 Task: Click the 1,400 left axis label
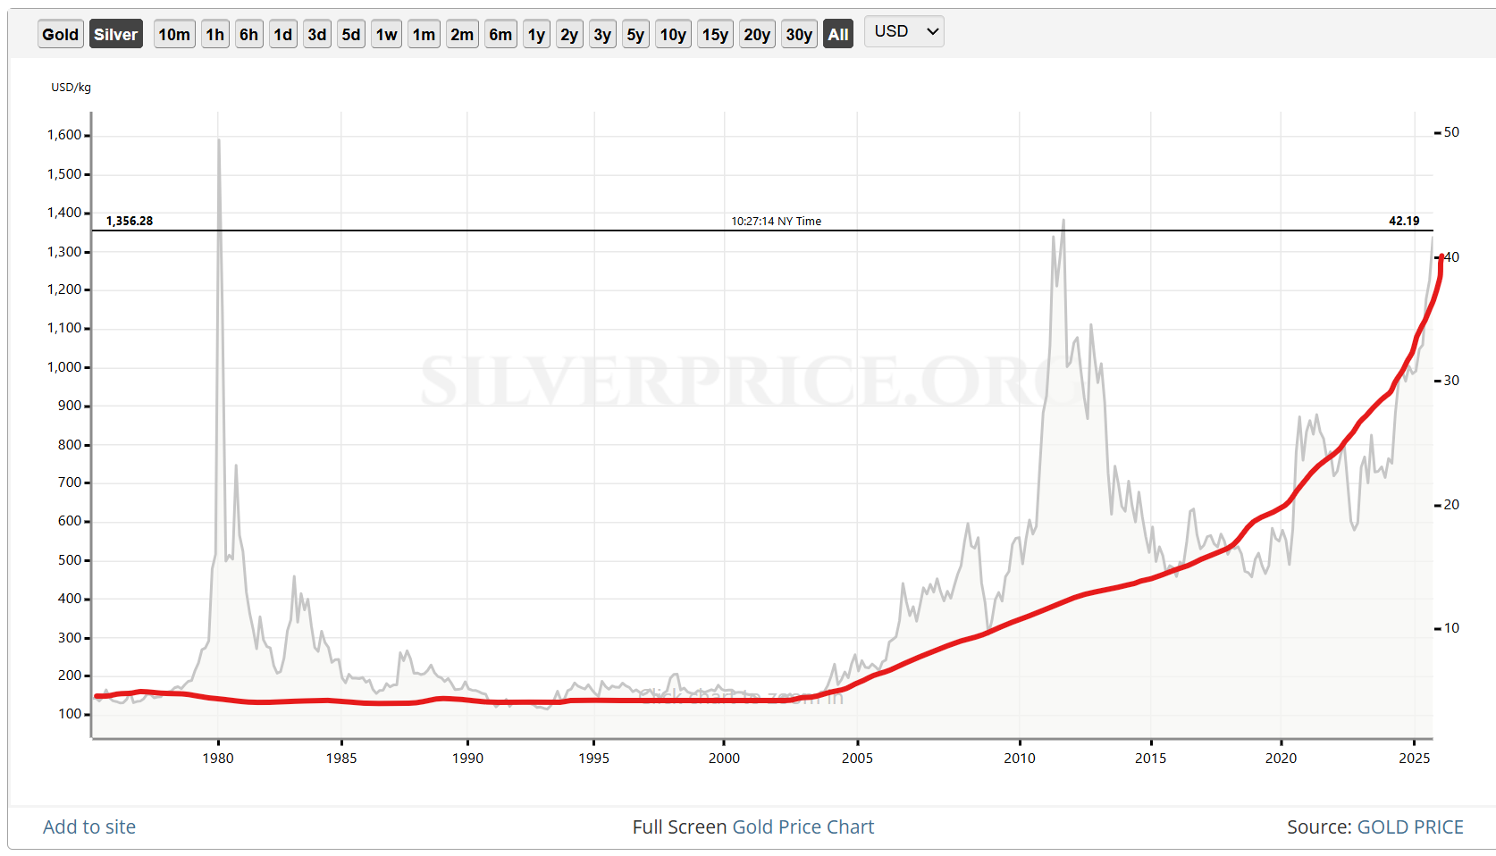[x=64, y=213]
